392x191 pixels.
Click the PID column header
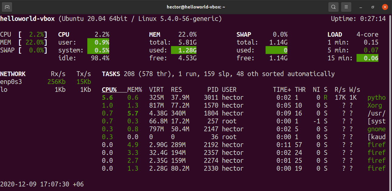click(x=213, y=90)
